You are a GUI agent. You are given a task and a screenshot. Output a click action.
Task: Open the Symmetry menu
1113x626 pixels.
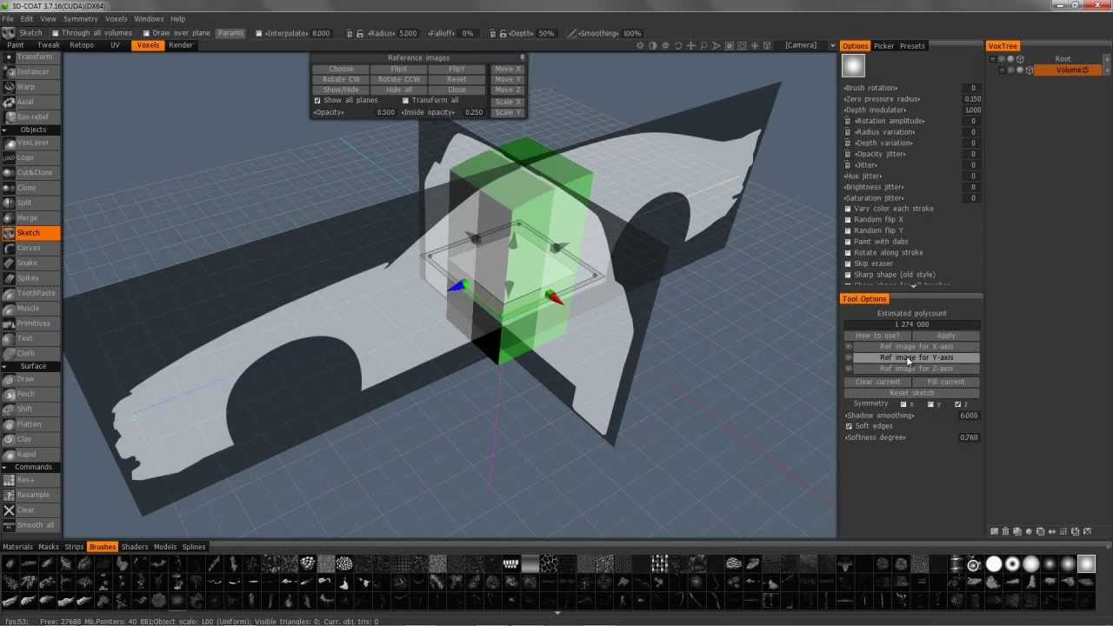coord(81,19)
